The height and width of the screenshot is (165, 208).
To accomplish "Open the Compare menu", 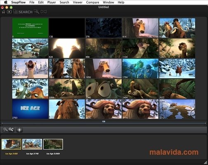I will (92, 2).
